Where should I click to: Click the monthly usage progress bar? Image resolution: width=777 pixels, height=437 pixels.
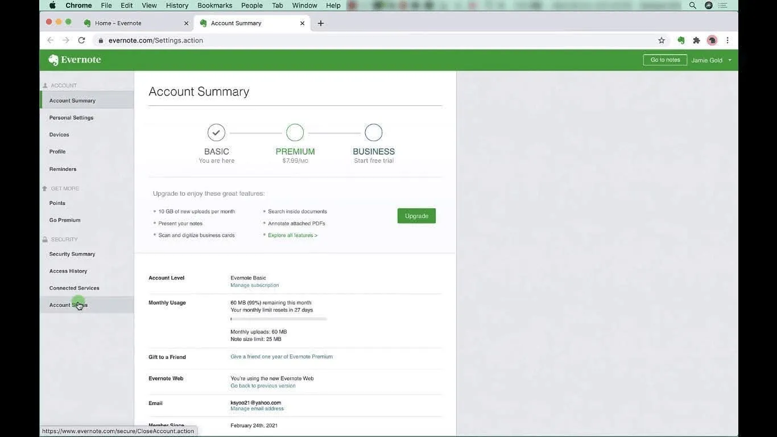click(279, 319)
